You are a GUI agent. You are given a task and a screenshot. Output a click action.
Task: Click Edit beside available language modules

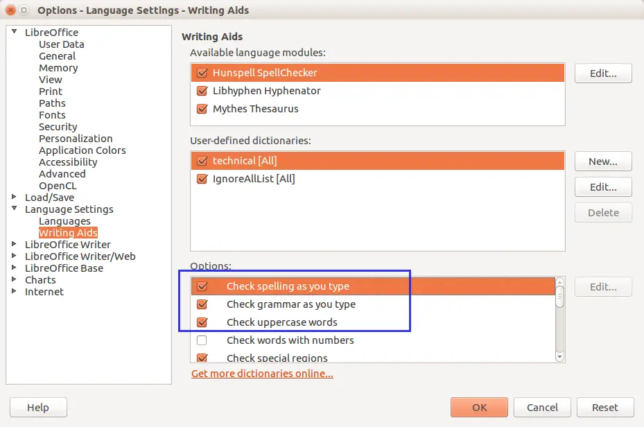coord(602,73)
